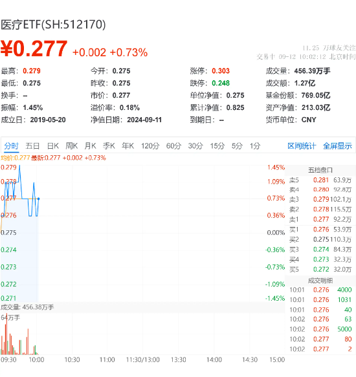This screenshot has height=377, width=356.
Task: Open the 月K chart tab
Action: [x=90, y=145]
